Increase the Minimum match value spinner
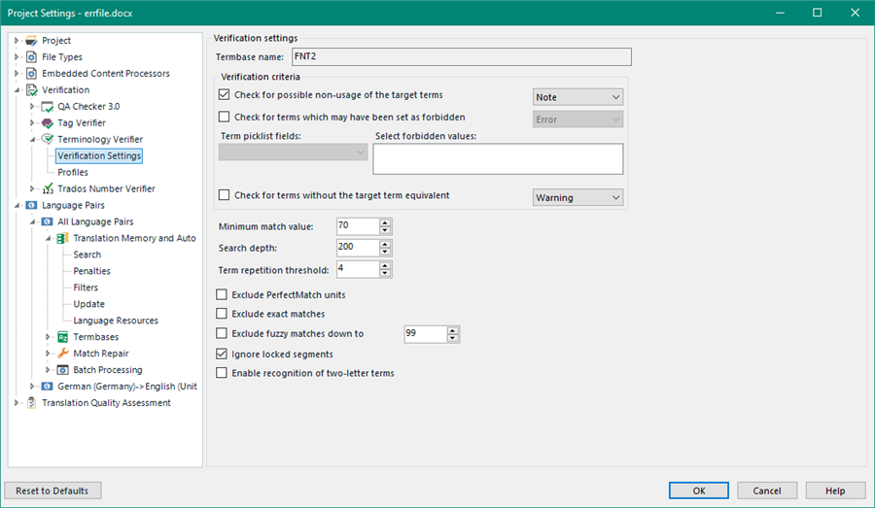 386,222
